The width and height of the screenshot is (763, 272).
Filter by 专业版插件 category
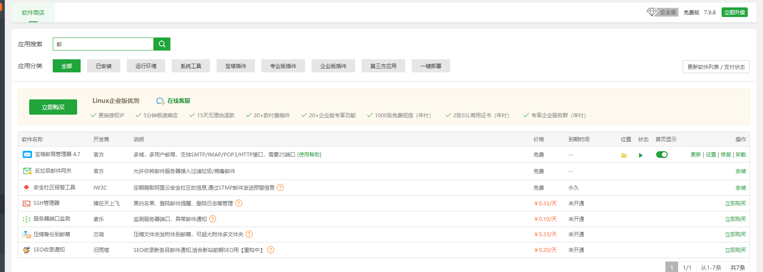click(283, 66)
